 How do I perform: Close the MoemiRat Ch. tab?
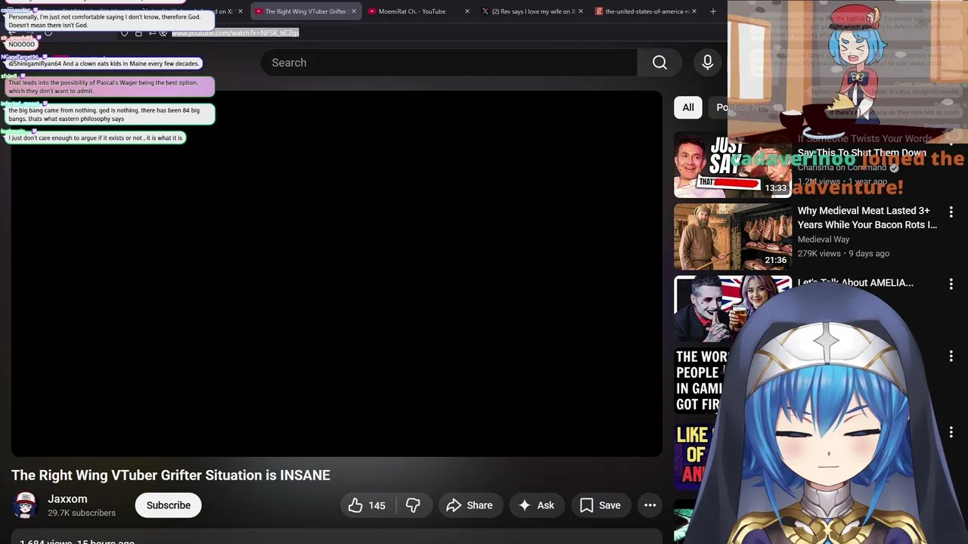point(467,11)
